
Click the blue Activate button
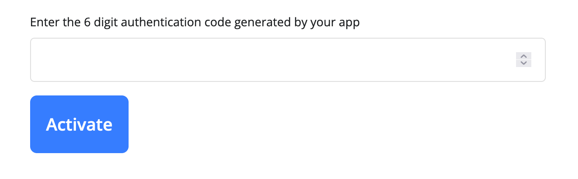pyautogui.click(x=79, y=124)
